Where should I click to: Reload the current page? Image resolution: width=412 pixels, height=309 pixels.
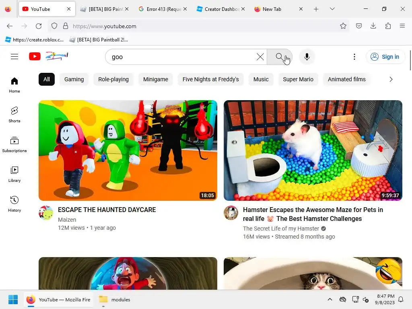click(39, 26)
